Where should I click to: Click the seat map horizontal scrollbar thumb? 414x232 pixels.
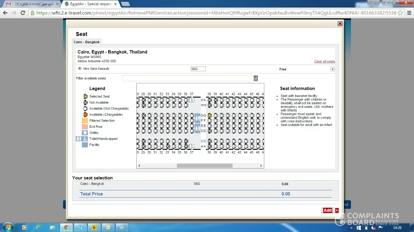click(x=205, y=166)
